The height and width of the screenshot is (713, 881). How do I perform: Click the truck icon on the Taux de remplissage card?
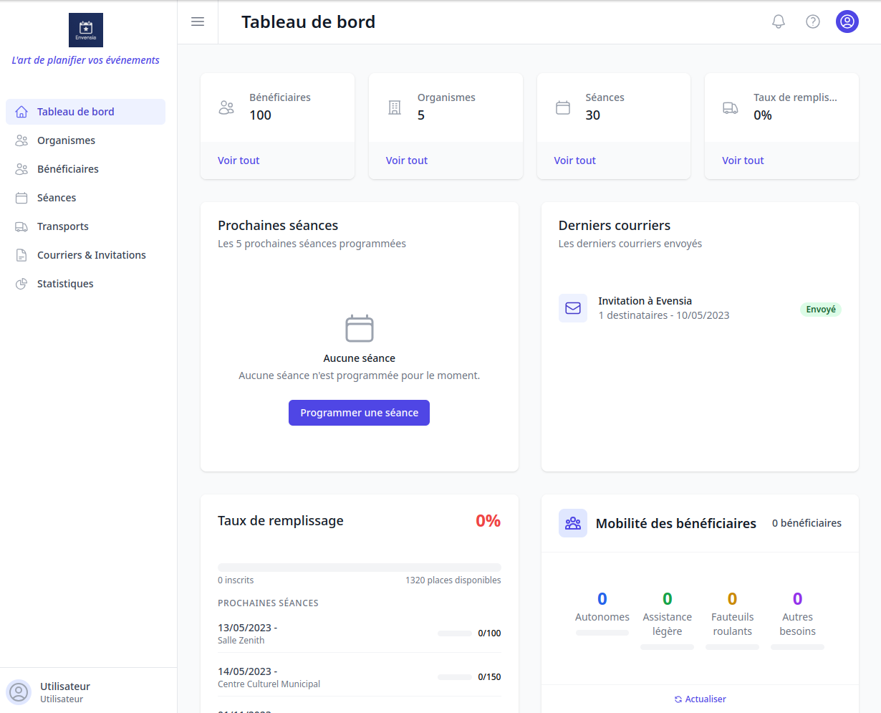[731, 106]
